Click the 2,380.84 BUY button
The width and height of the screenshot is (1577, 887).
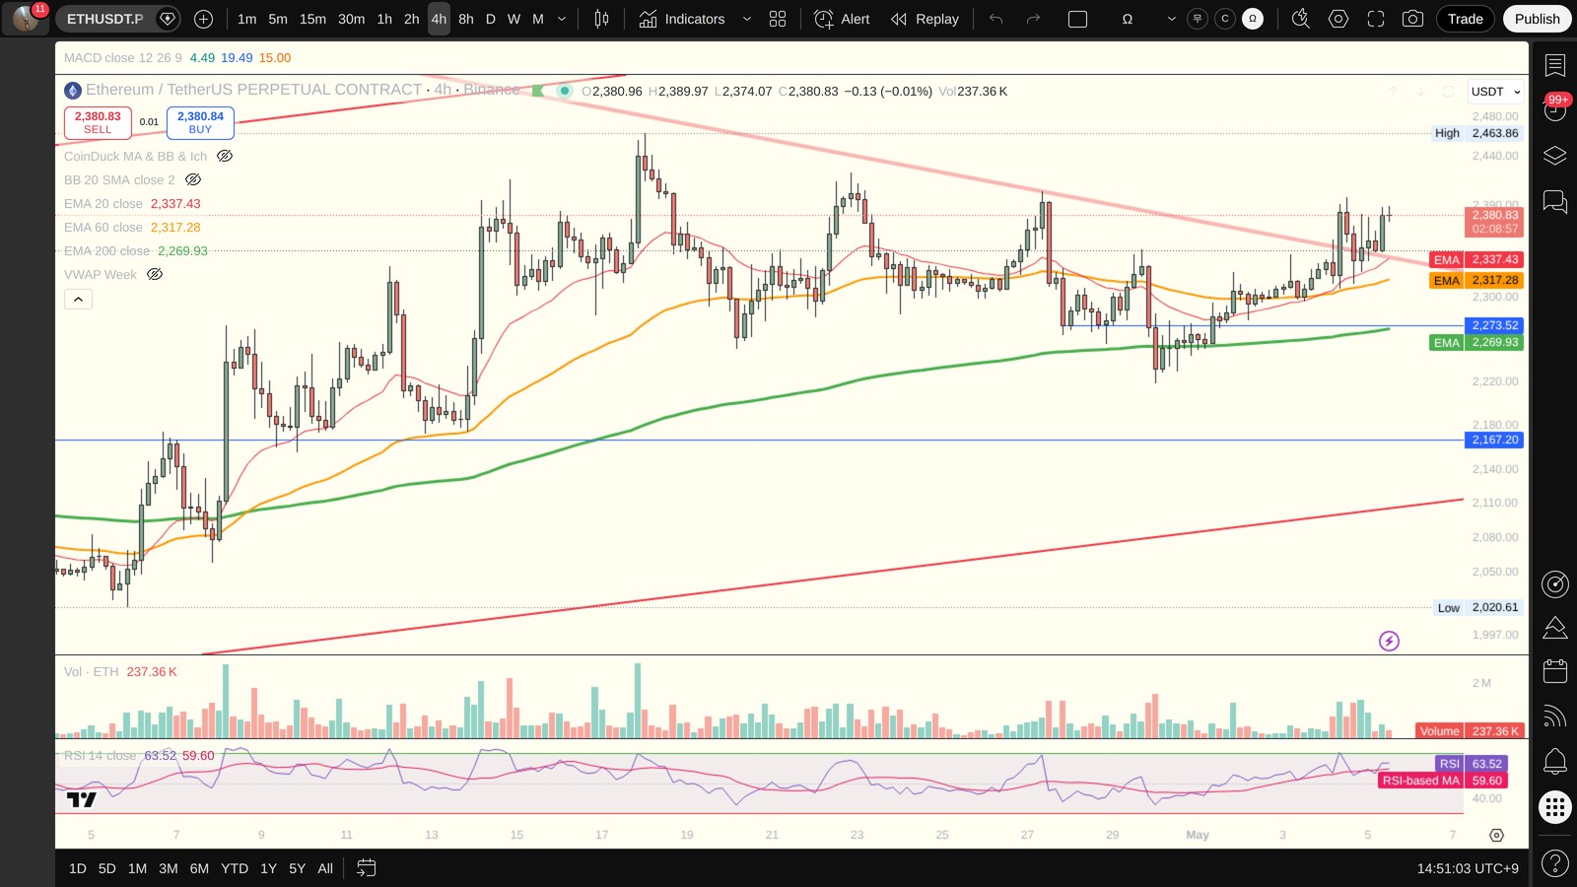tap(200, 122)
